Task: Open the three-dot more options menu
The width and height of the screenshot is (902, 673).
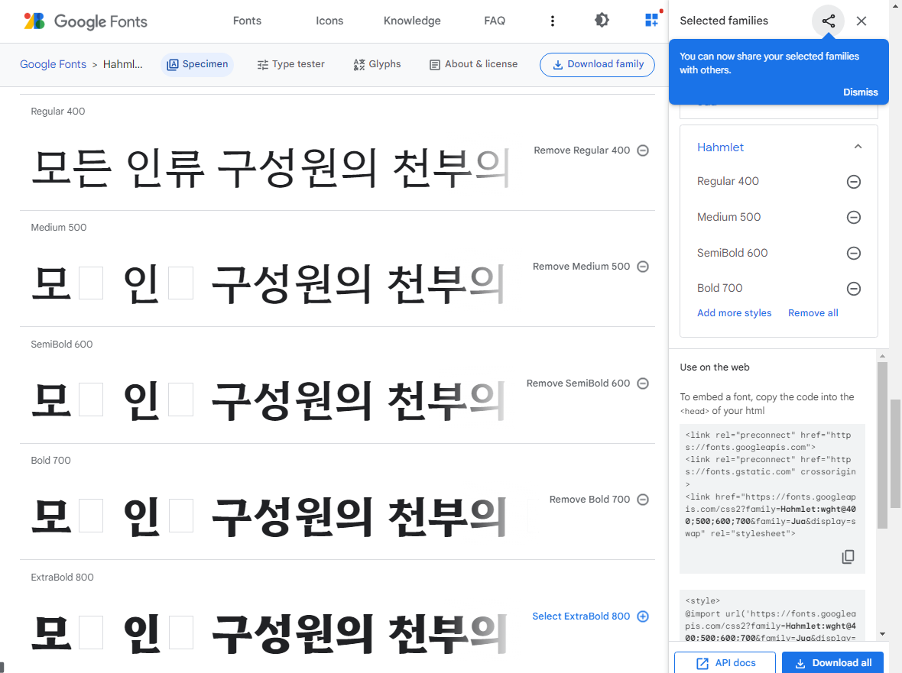Action: tap(552, 21)
